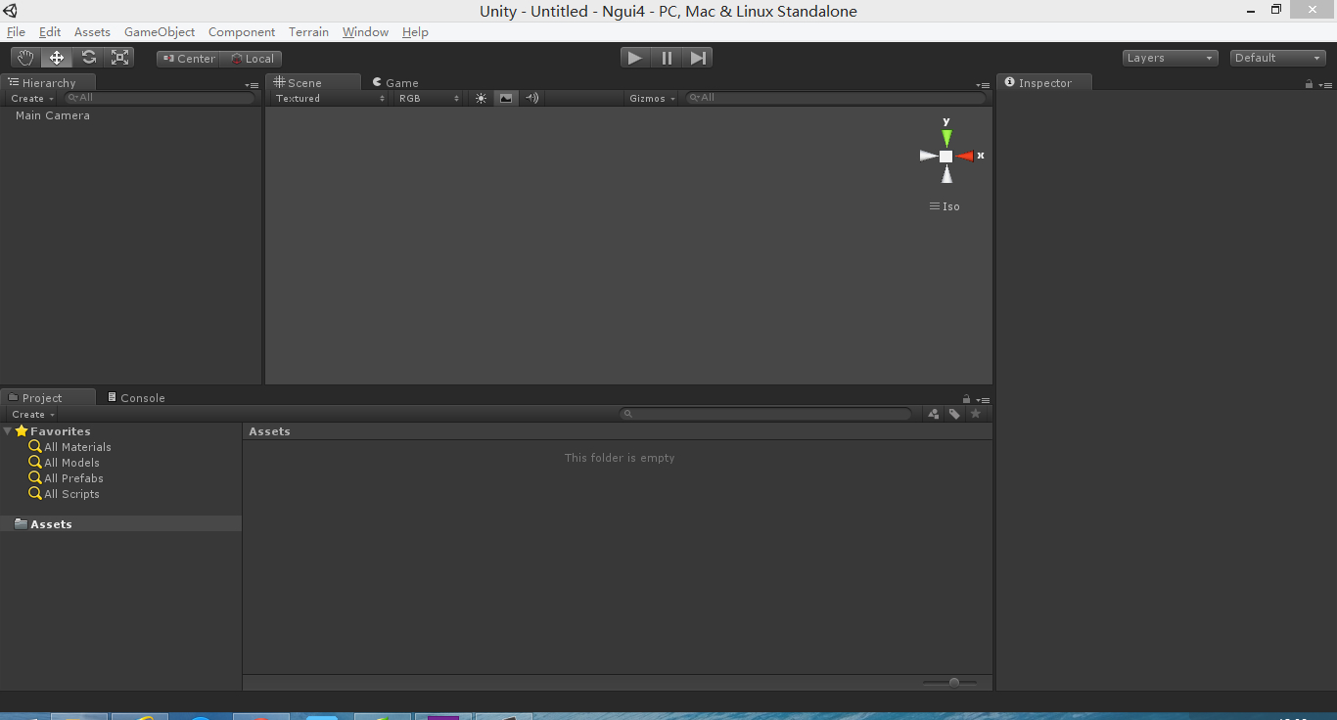Open the GameObject menu

(160, 32)
